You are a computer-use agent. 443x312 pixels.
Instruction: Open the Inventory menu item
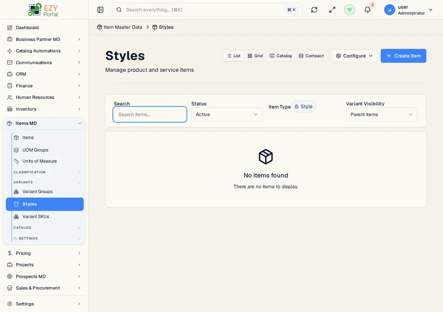point(44,109)
